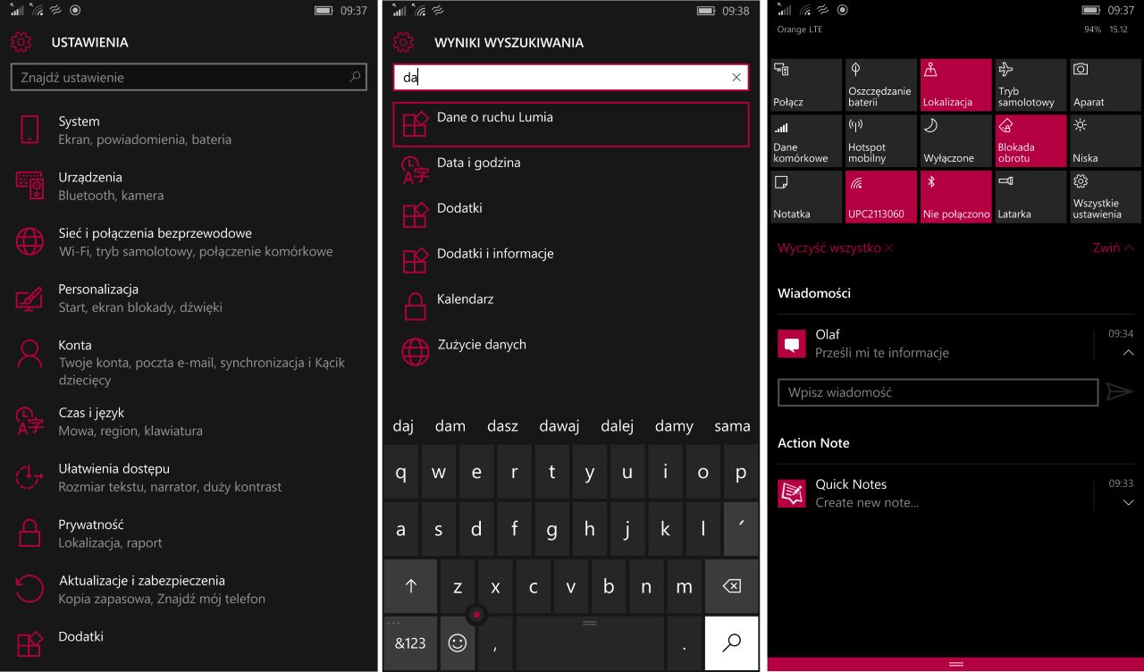Collapse Olaf message notification chevron
The image size is (1144, 672).
coord(1128,353)
